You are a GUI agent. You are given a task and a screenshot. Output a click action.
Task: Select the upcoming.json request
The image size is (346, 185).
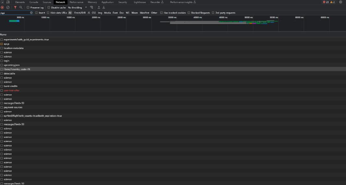pos(173,65)
